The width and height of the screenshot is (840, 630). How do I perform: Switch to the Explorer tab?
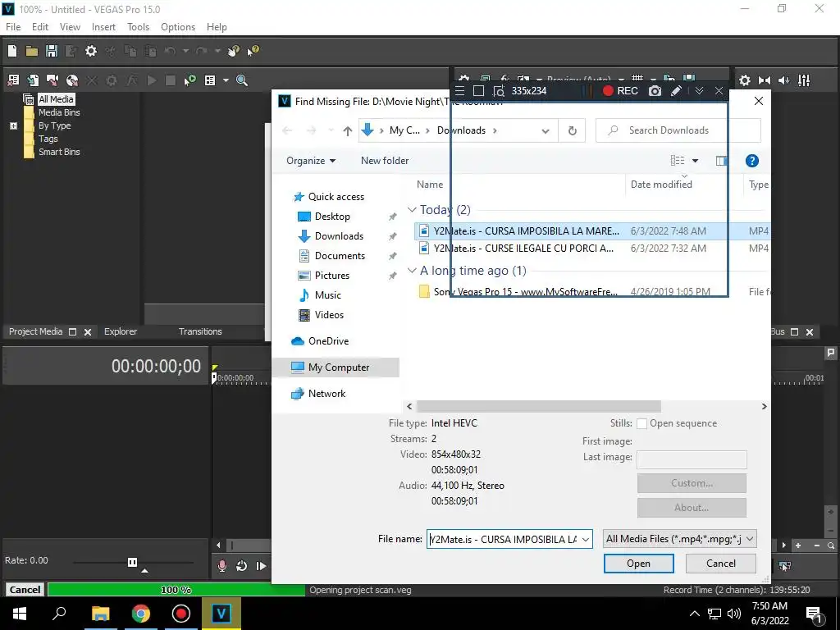click(x=121, y=331)
